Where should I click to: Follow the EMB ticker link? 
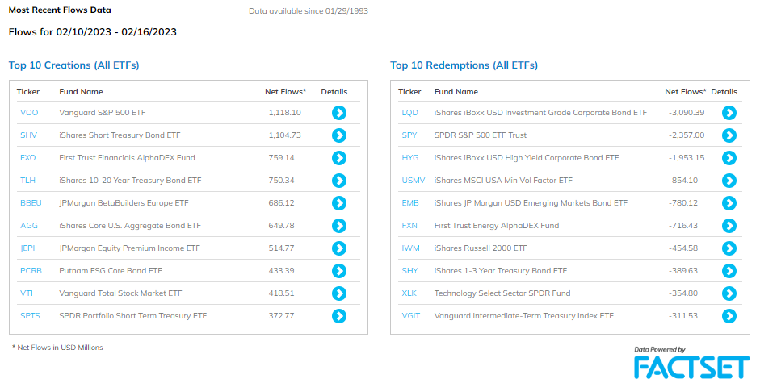(x=410, y=203)
